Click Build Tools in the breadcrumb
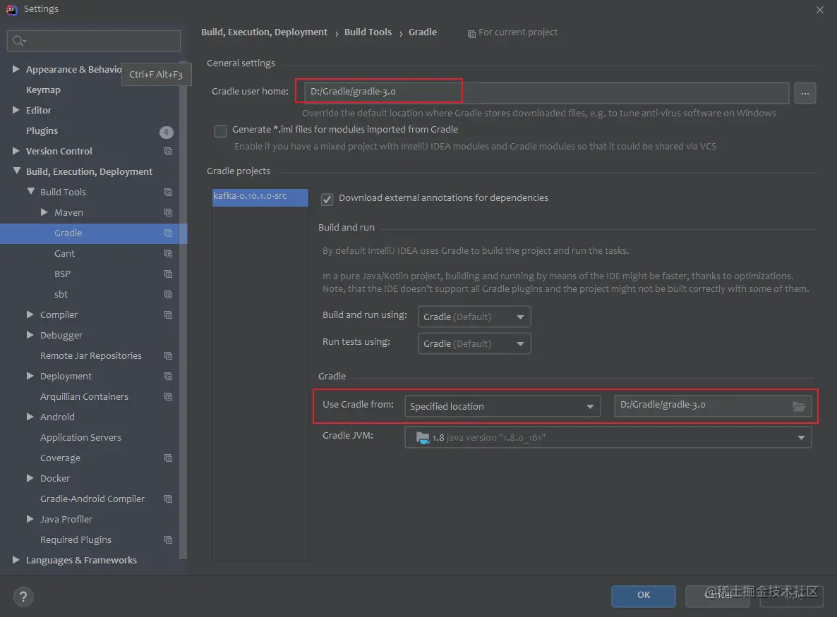This screenshot has height=617, width=837. [368, 32]
